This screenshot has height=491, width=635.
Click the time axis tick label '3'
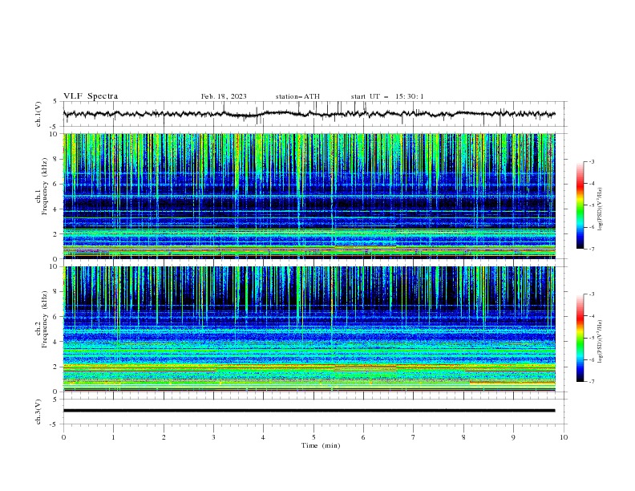pos(213,437)
